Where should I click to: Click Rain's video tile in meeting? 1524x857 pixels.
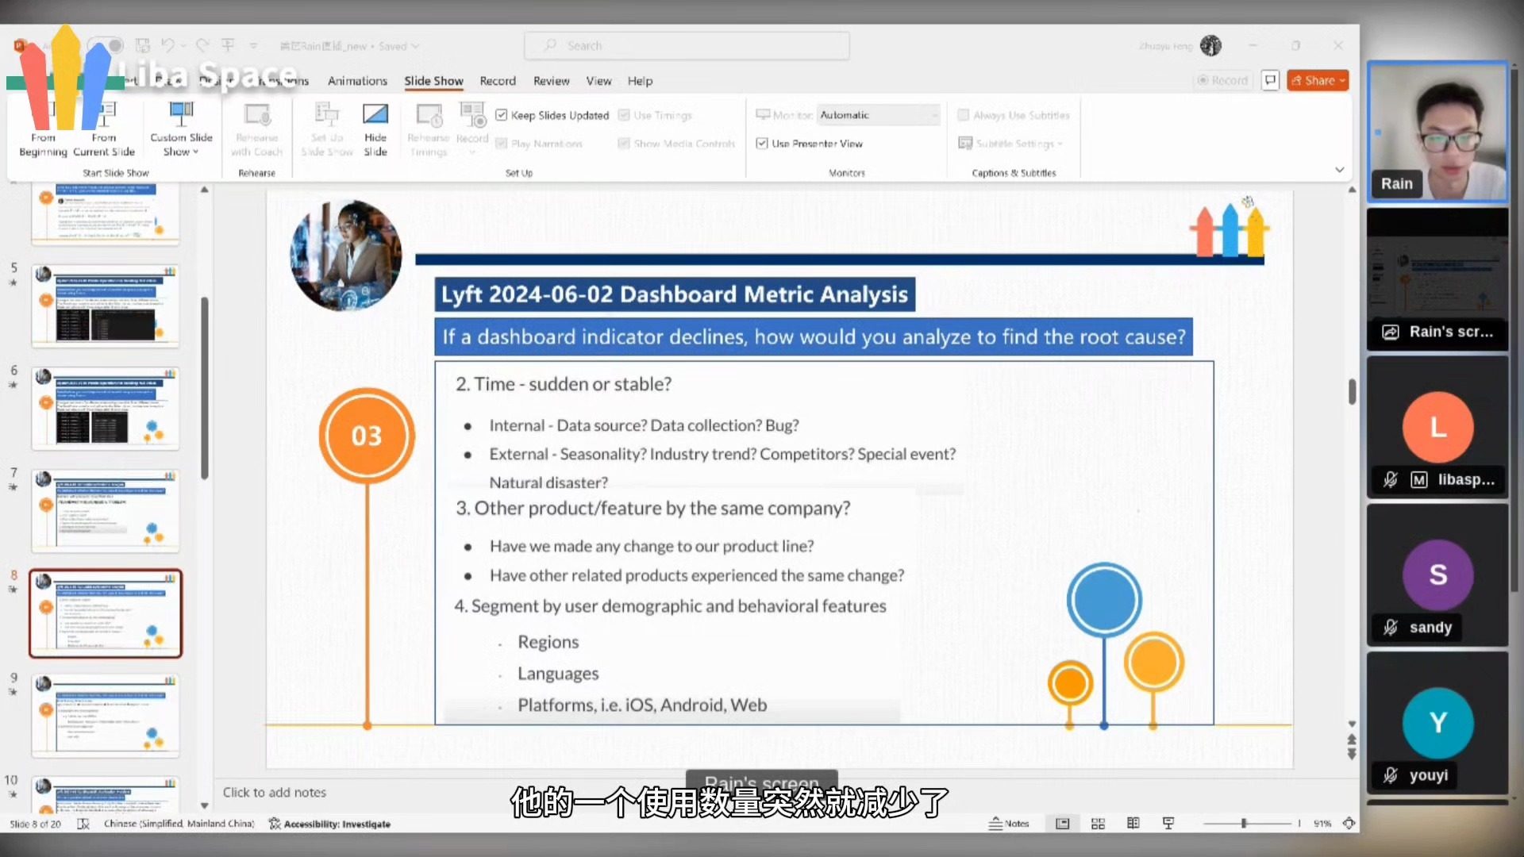click(x=1437, y=132)
